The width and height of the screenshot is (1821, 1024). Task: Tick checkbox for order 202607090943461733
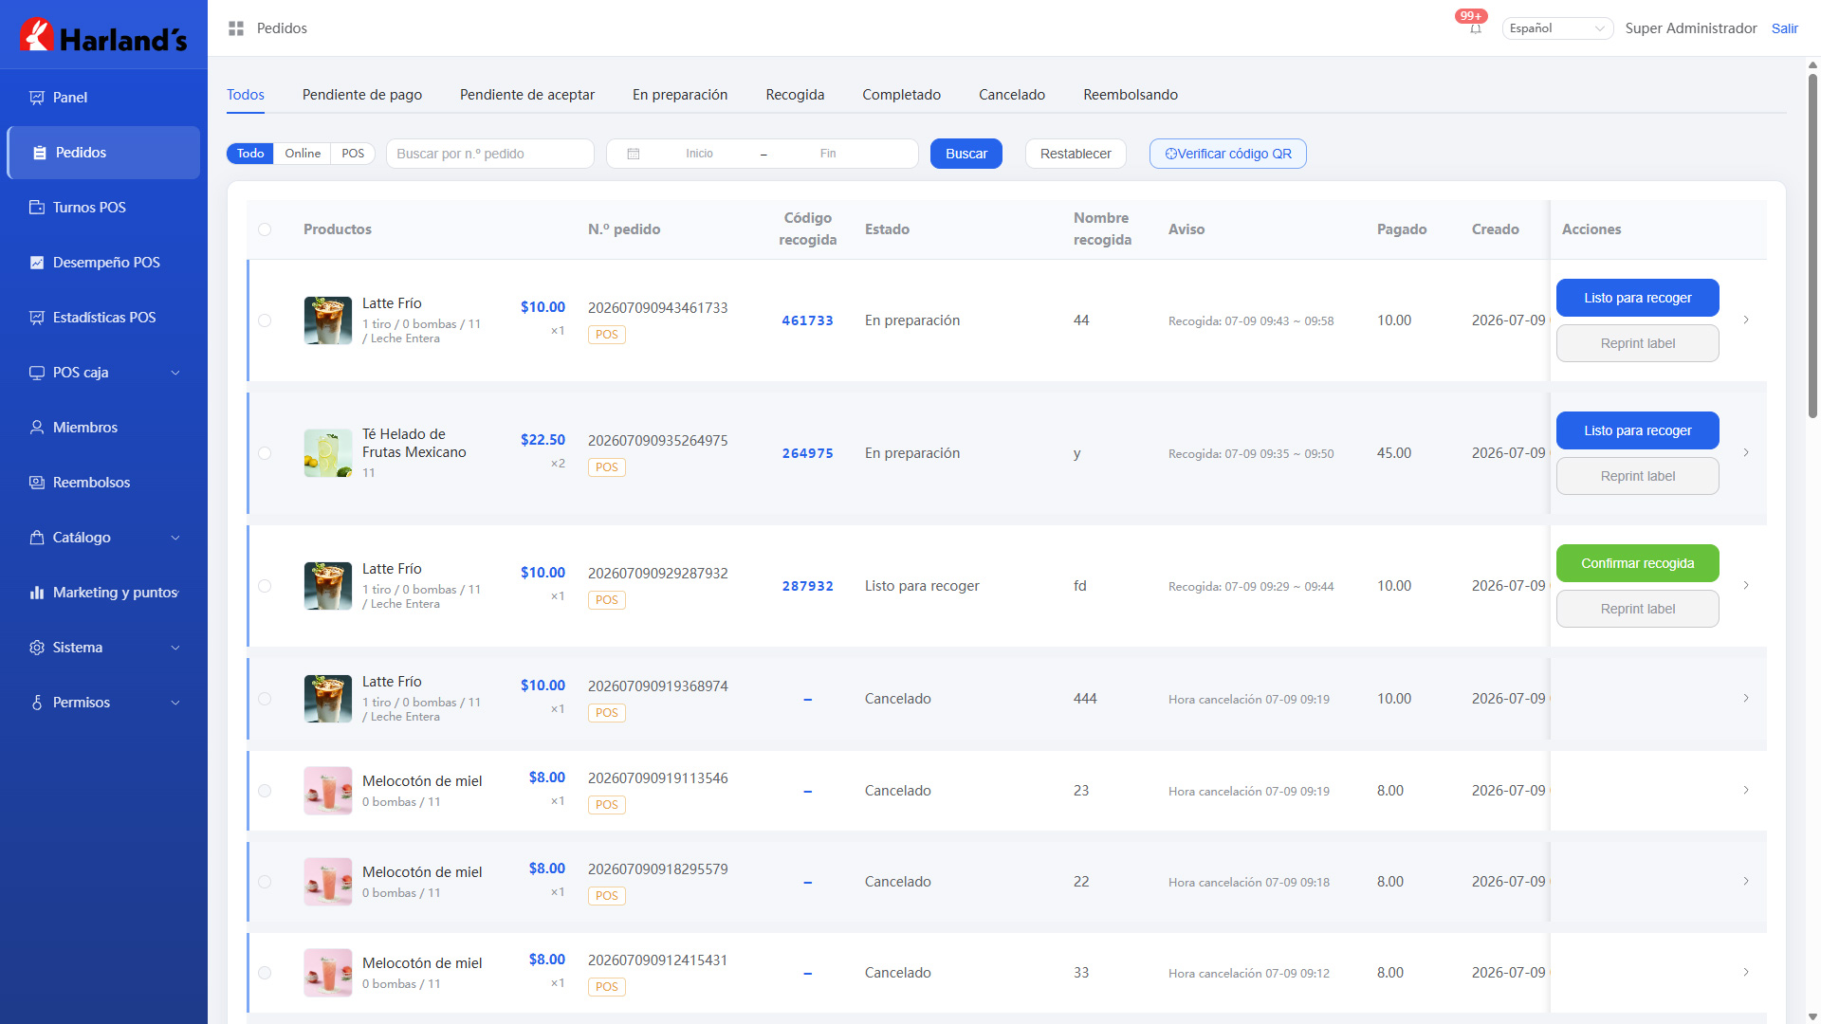click(265, 320)
